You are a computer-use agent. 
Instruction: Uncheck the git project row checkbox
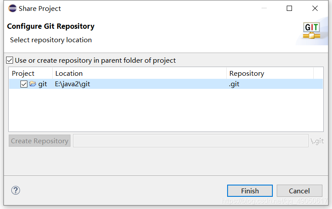point(24,84)
